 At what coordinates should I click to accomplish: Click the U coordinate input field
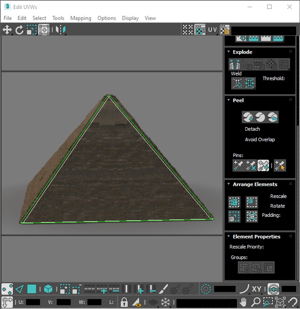(x=33, y=302)
